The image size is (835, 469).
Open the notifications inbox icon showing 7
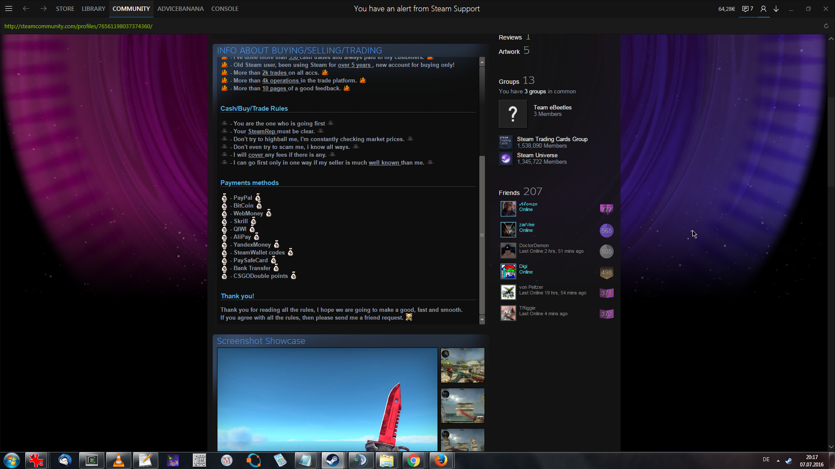coord(747,9)
